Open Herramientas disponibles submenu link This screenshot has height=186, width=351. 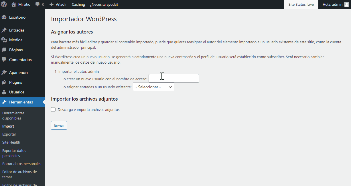tap(13, 115)
